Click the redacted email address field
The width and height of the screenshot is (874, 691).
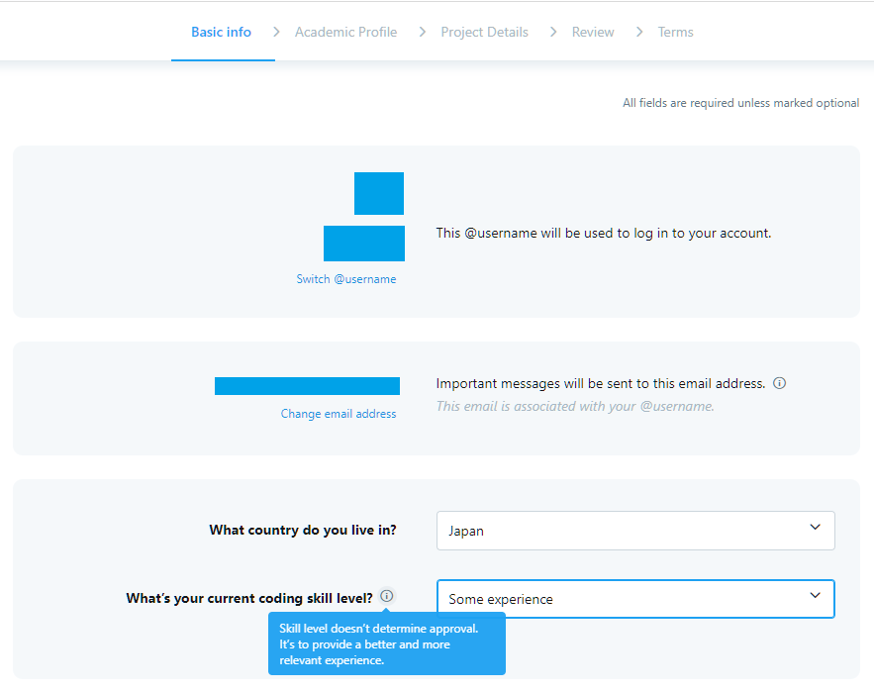tap(307, 386)
